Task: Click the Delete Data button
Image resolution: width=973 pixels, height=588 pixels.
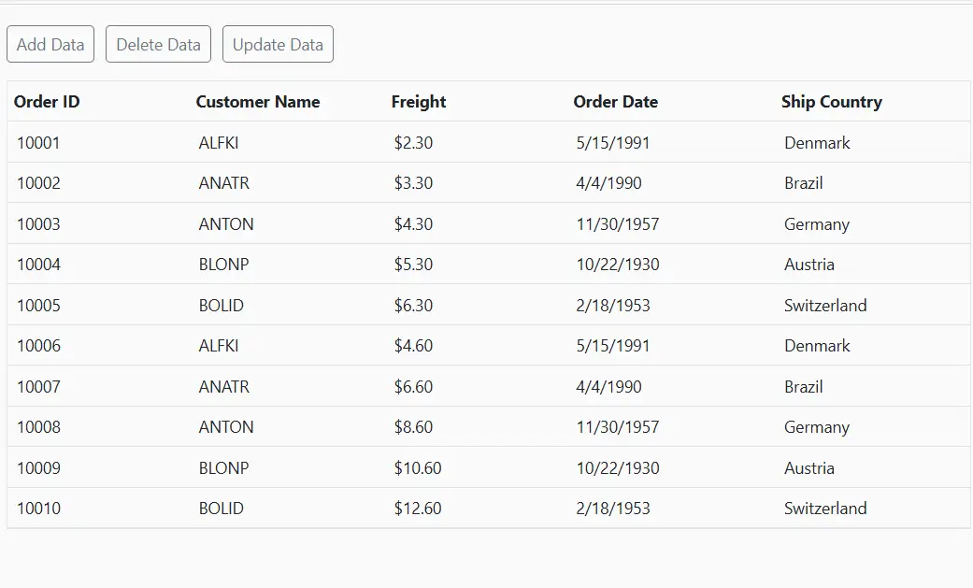Action: click(x=158, y=43)
